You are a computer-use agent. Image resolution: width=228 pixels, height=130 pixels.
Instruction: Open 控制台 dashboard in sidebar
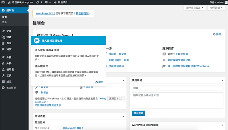coord(14,10)
